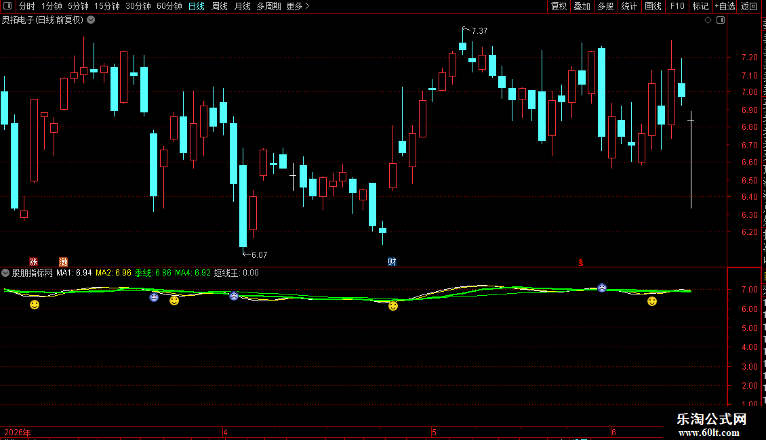The image size is (766, 440).
Task: Expand the 更多 periods menu
Action: tap(298, 6)
